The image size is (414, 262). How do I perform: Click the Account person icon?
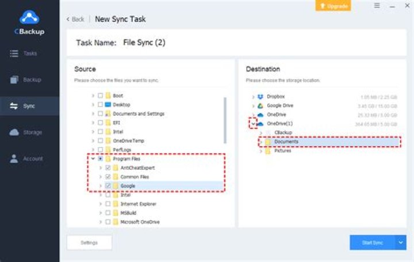tap(15, 159)
